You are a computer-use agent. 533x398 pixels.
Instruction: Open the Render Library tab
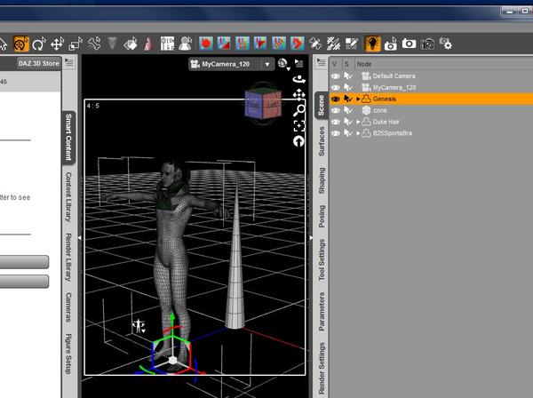tap(68, 258)
